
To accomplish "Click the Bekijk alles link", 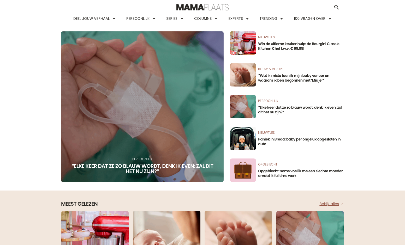I will pos(329,204).
